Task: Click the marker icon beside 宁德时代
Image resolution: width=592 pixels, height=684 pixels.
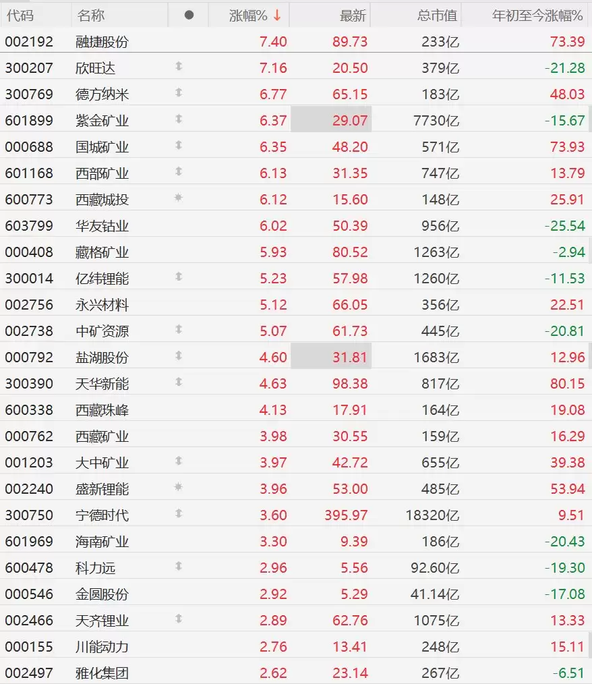Action: point(178,513)
